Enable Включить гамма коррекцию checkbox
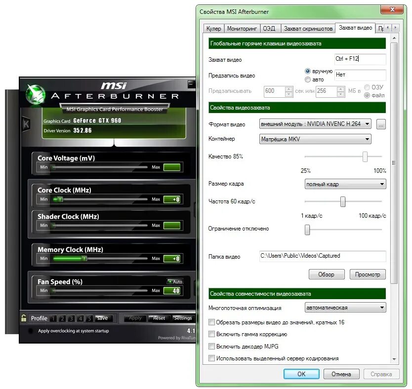412x389 pixels. [211, 334]
